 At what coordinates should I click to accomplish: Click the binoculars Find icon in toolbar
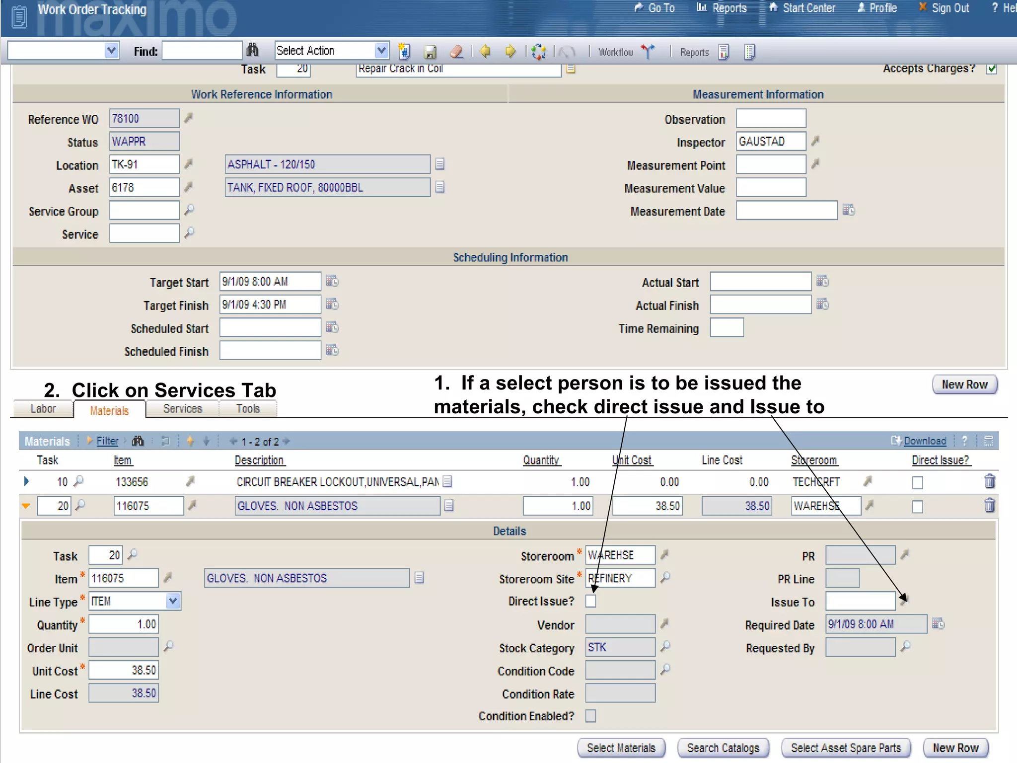[x=252, y=51]
